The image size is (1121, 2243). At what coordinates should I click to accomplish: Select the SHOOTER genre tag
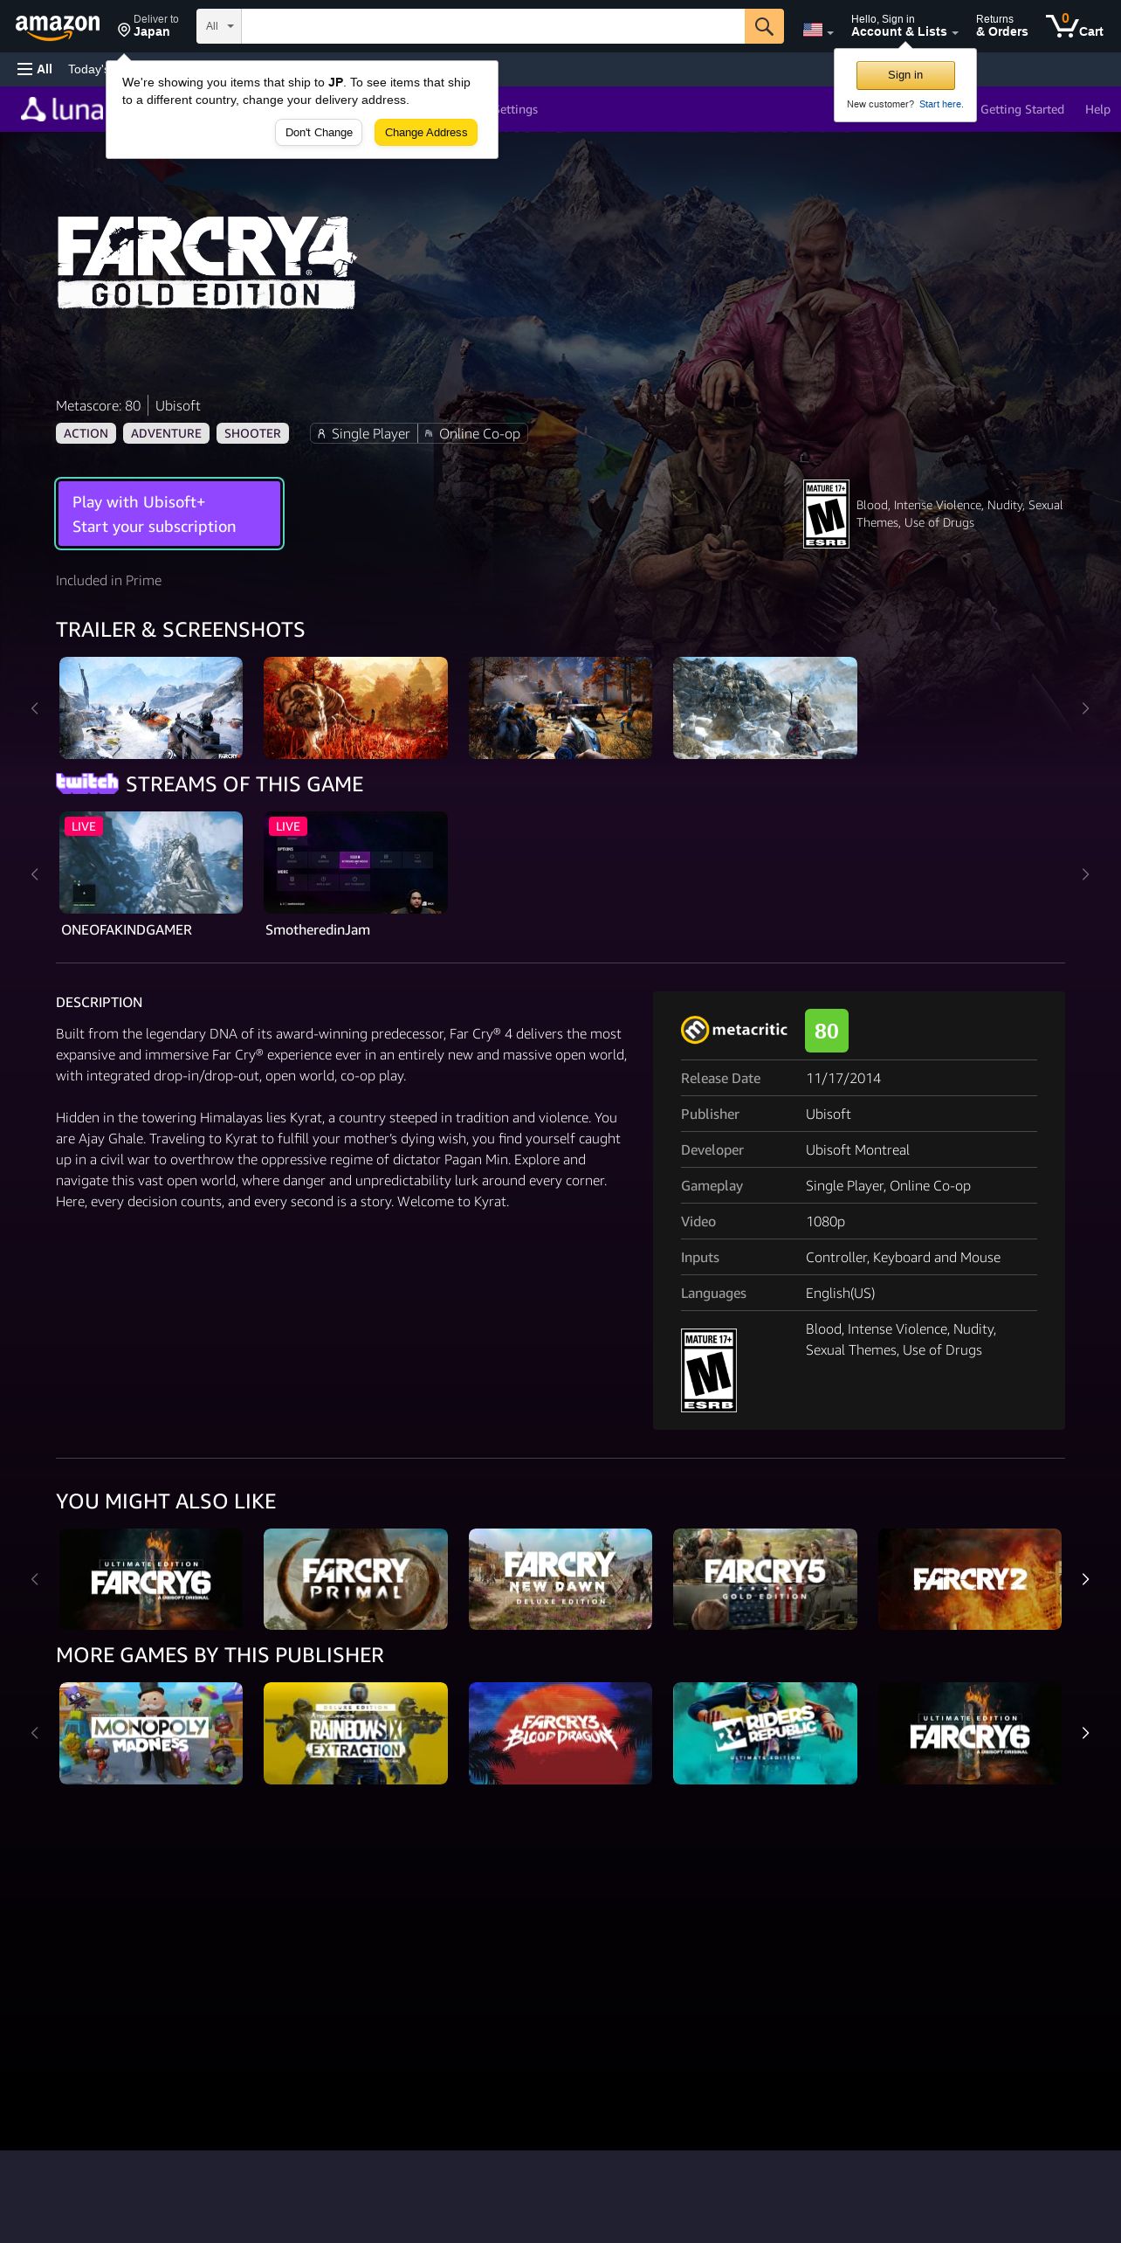point(252,433)
